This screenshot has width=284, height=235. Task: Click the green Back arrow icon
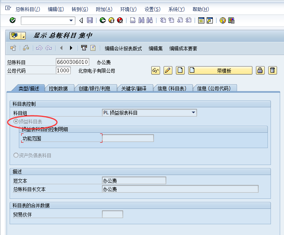pyautogui.click(x=103, y=20)
